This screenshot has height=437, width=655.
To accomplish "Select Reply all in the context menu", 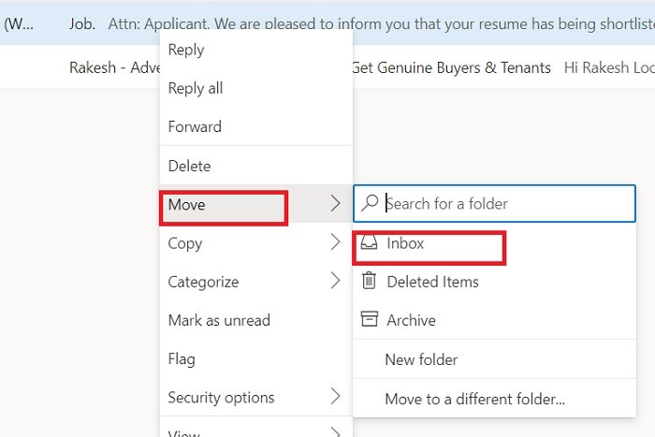I will 195,88.
